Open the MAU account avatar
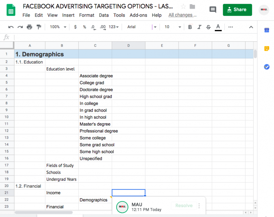 [x=264, y=10]
